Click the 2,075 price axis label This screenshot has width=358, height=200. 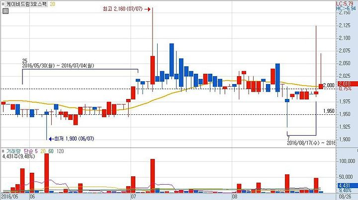[345, 50]
